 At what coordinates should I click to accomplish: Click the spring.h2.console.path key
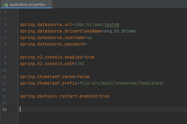click(47, 64)
